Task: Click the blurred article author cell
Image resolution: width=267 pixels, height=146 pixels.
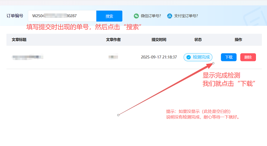Action: (x=113, y=57)
